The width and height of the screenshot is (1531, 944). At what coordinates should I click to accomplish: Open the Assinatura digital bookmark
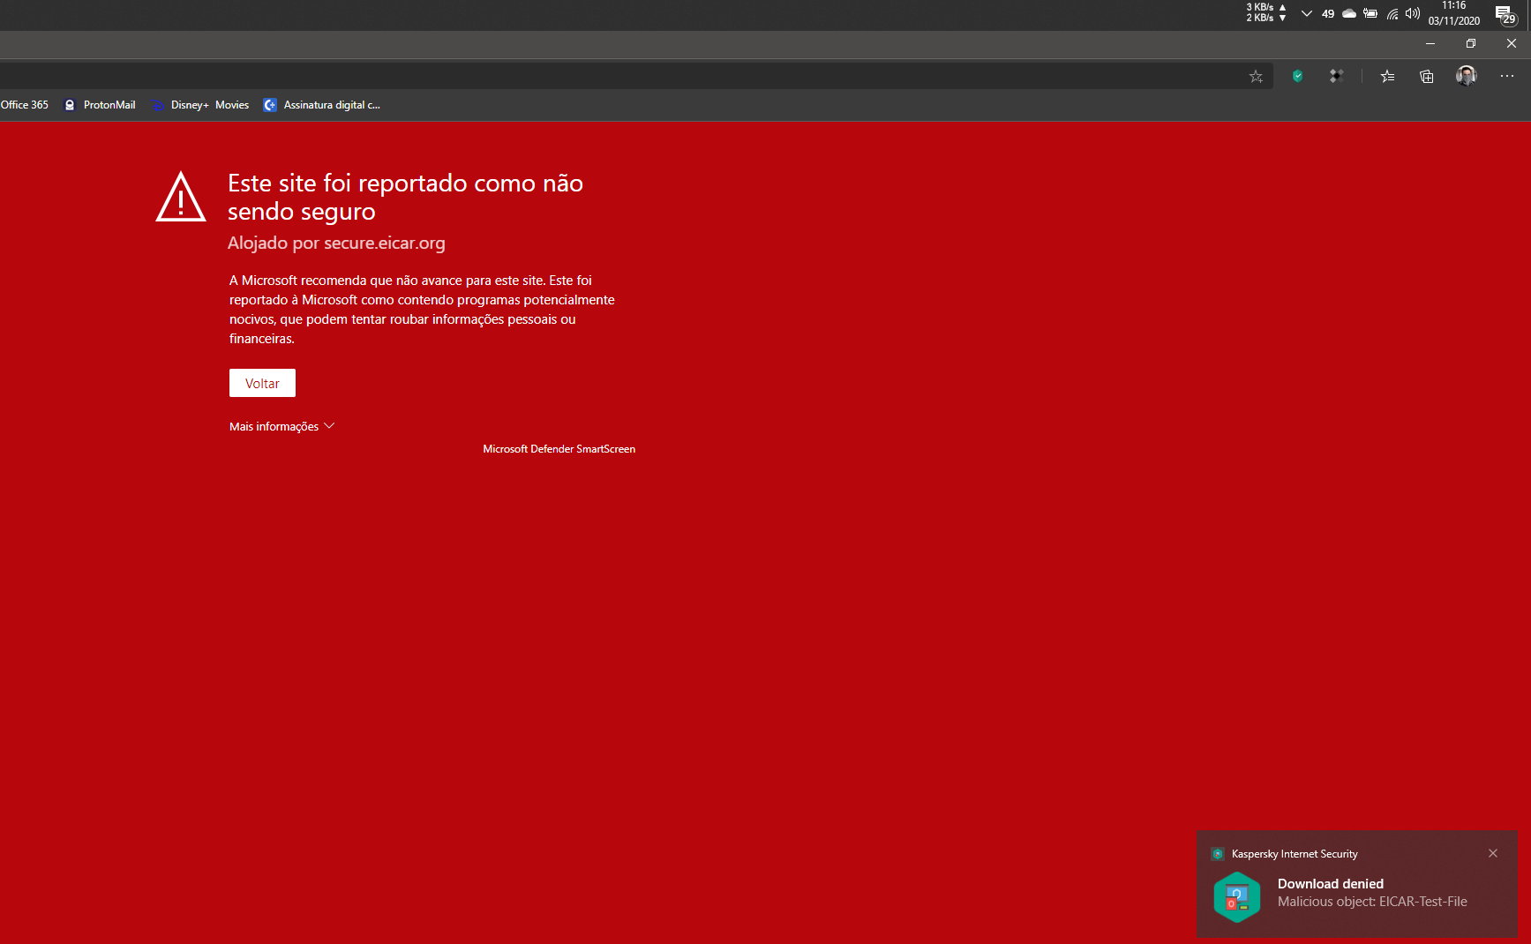322,105
